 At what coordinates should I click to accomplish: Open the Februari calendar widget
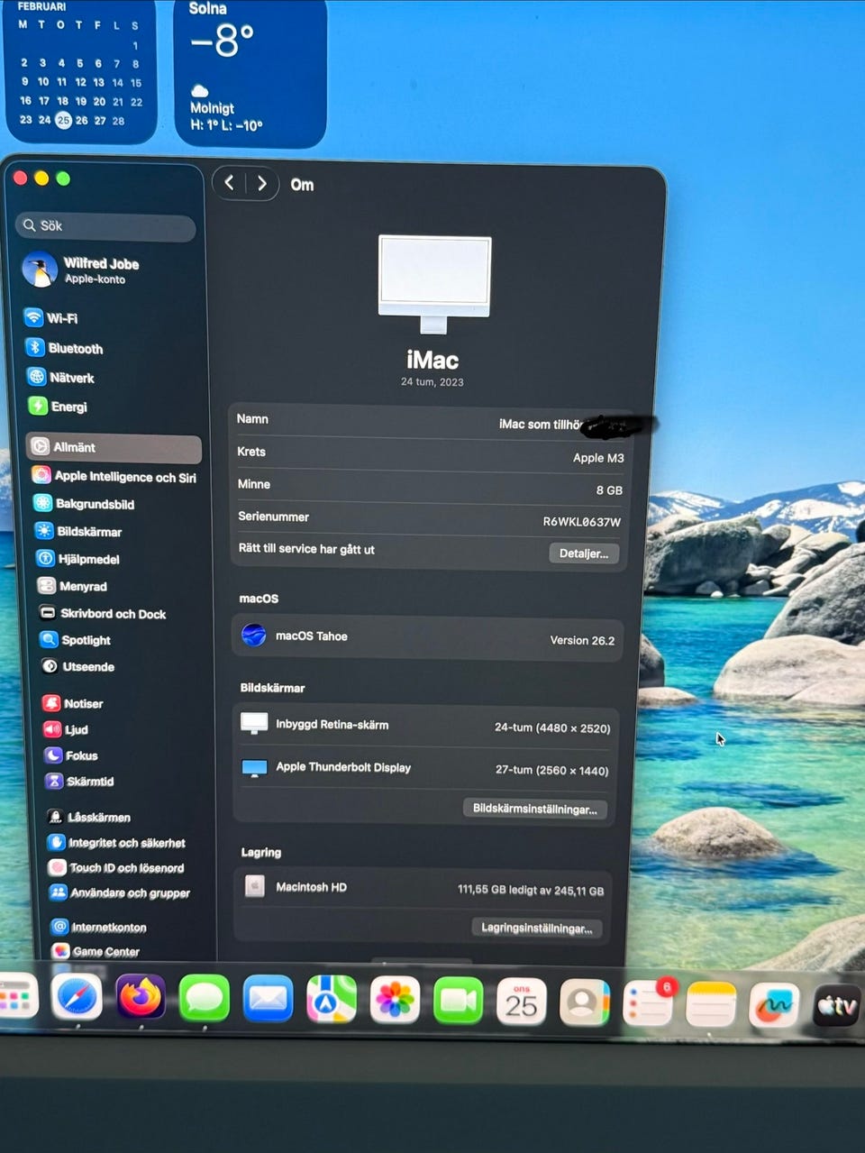click(x=81, y=70)
